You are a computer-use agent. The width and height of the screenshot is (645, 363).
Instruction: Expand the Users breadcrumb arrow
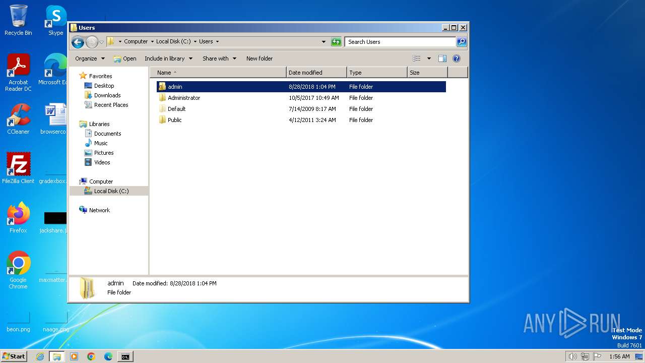coord(217,42)
